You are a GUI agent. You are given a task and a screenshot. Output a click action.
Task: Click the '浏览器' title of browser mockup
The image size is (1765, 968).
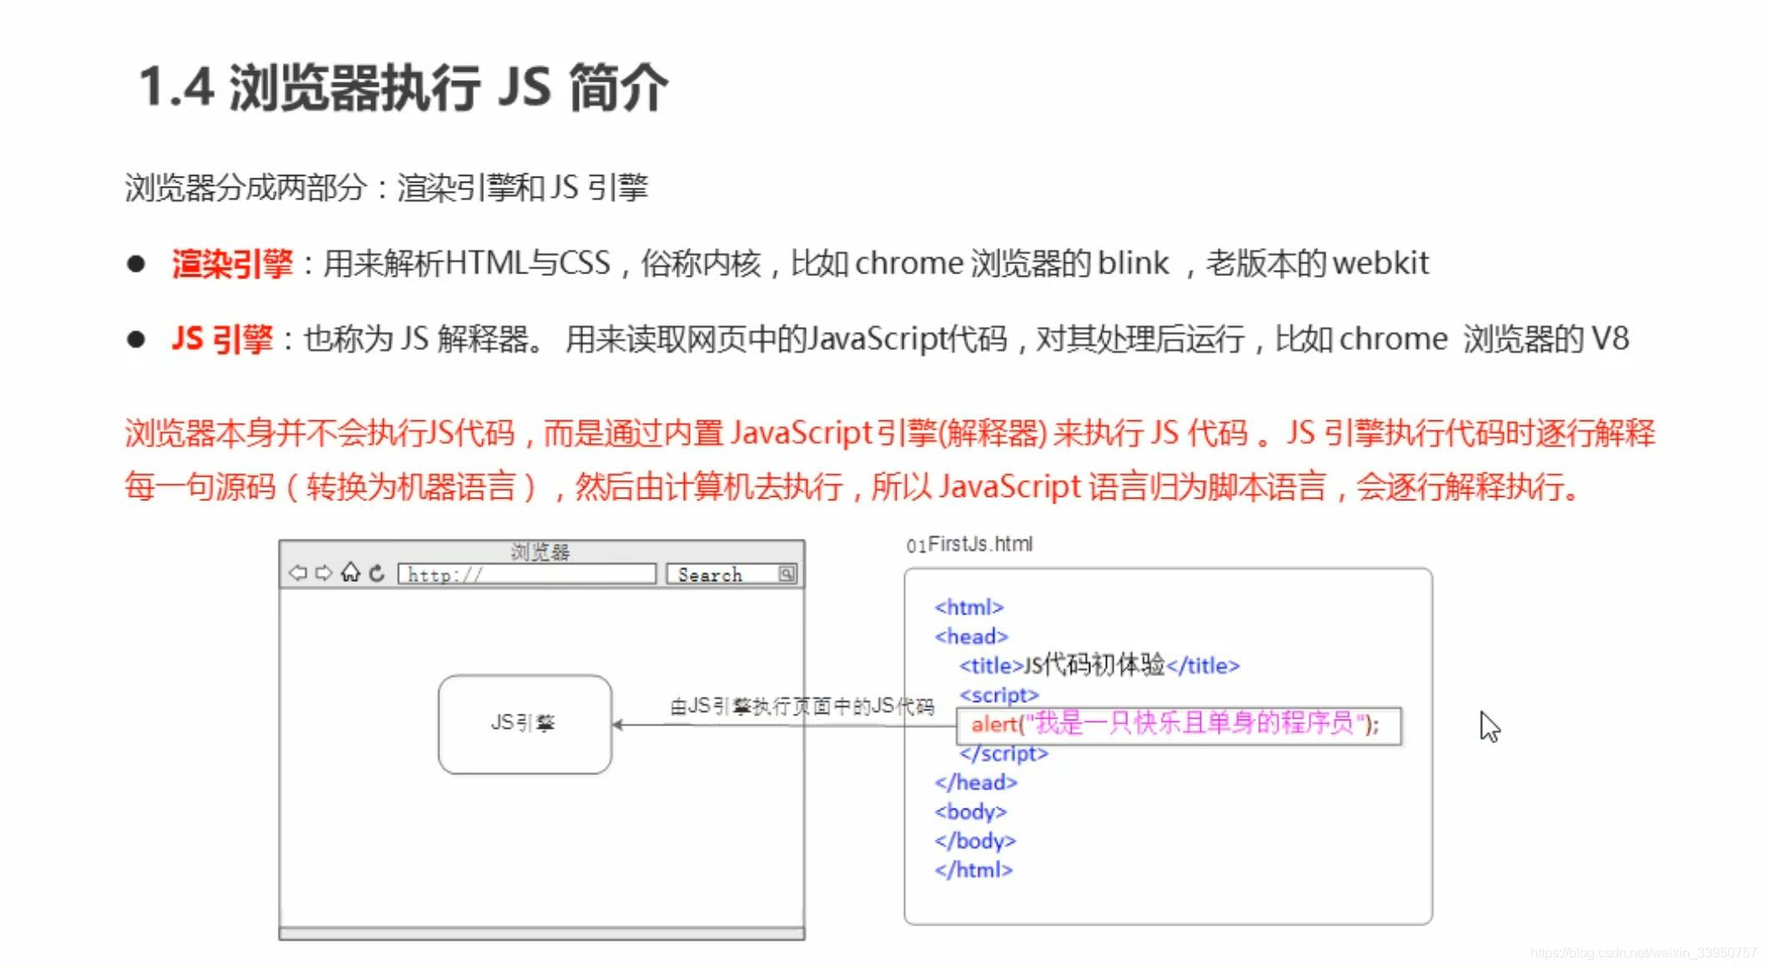click(x=541, y=551)
